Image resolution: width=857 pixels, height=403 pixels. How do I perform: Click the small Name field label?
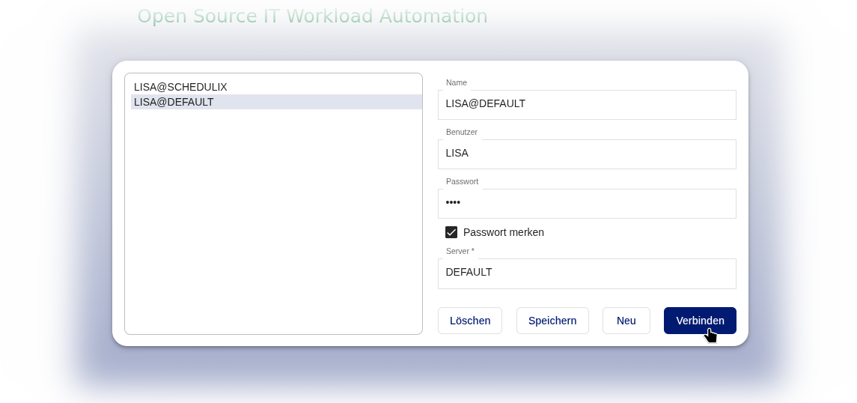[456, 82]
